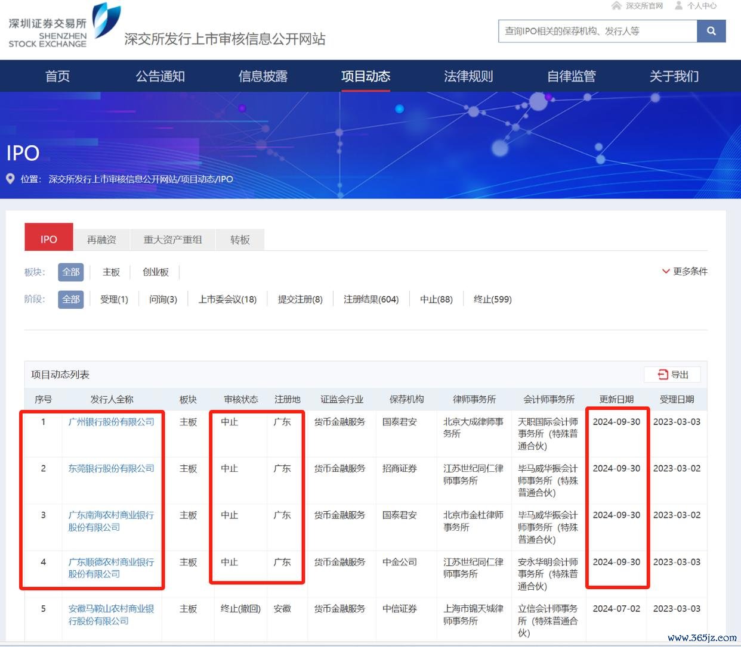Viewport: 741px width, 647px height.
Task: Open the Shenzhen Stock Exchange logo
Action: point(64,26)
